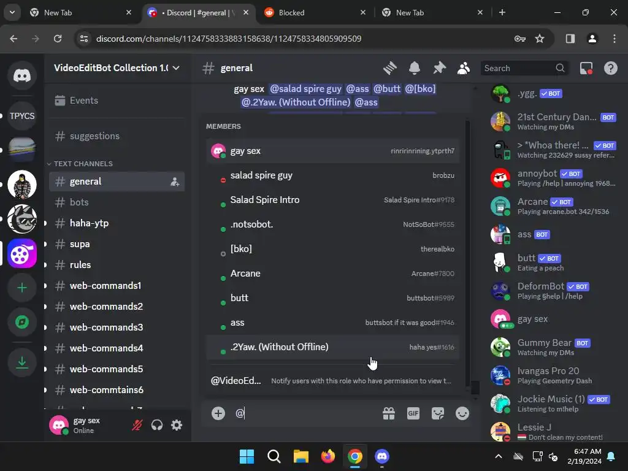Toggle deafen headphones icon

tap(157, 425)
